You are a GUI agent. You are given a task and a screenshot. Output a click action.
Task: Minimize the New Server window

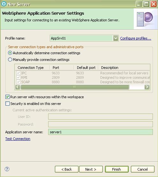point(139,4)
